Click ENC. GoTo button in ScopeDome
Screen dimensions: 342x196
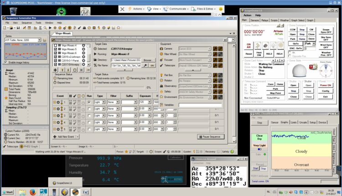tap(296, 48)
